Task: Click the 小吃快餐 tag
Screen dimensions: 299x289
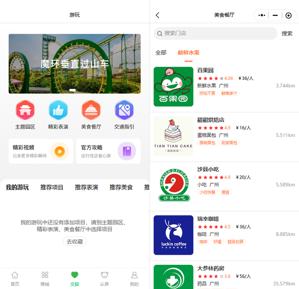Action: (207, 192)
